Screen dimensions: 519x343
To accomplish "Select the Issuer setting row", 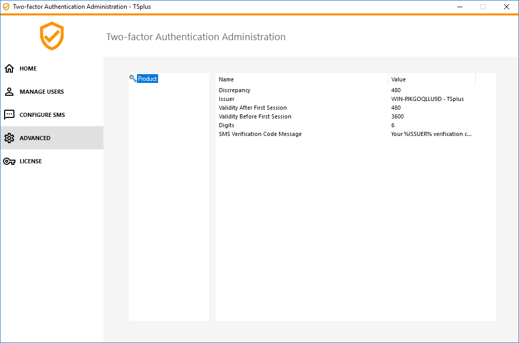I will coord(346,99).
